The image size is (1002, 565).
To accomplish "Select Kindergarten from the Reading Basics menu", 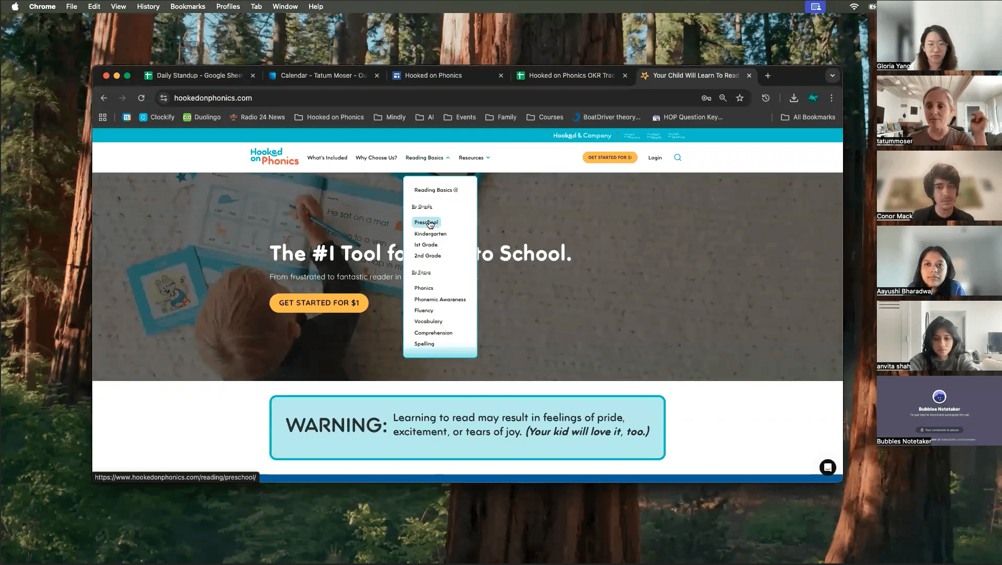I will coord(430,234).
